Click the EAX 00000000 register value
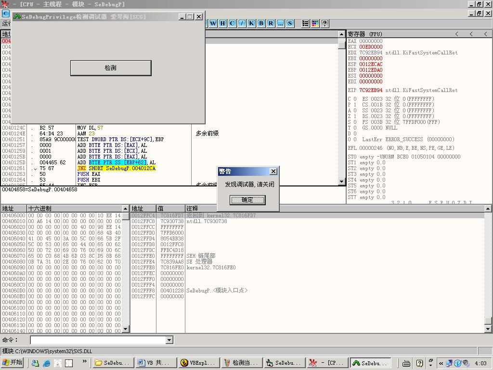Screen dimensions: 493x370 pyautogui.click(x=371, y=41)
